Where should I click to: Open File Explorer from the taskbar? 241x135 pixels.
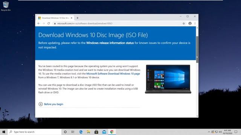(88, 132)
